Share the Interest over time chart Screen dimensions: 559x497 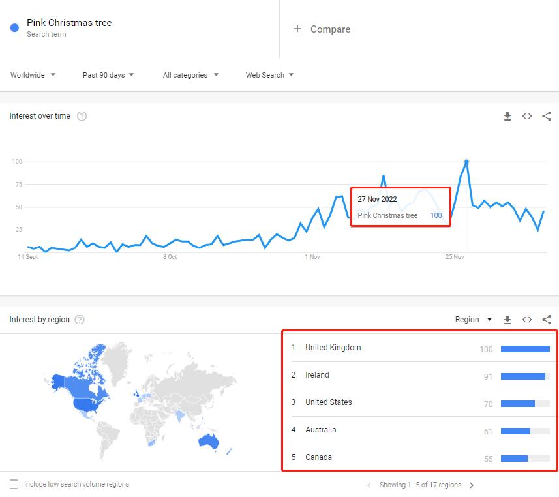point(547,116)
